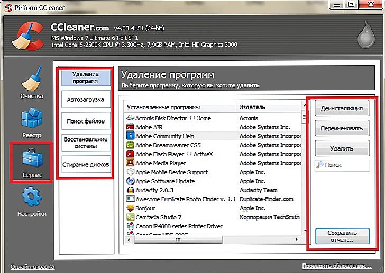Click the Adobe Flash Player icon

point(130,154)
